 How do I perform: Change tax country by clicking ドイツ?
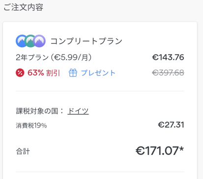[78, 111]
